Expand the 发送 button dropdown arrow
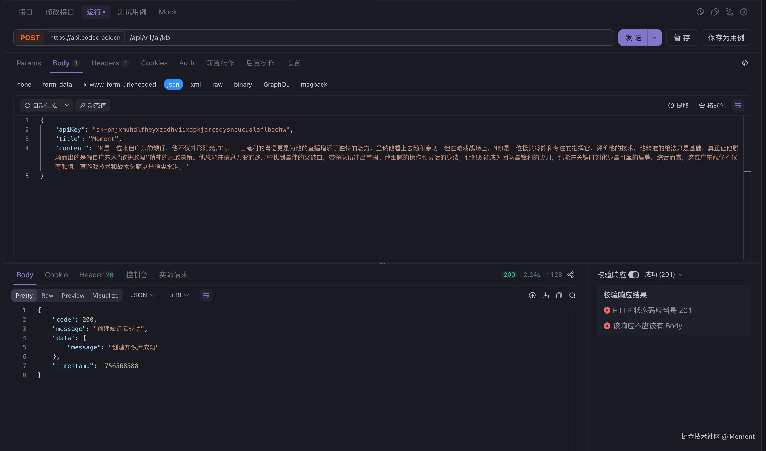This screenshot has height=451, width=766. [654, 38]
